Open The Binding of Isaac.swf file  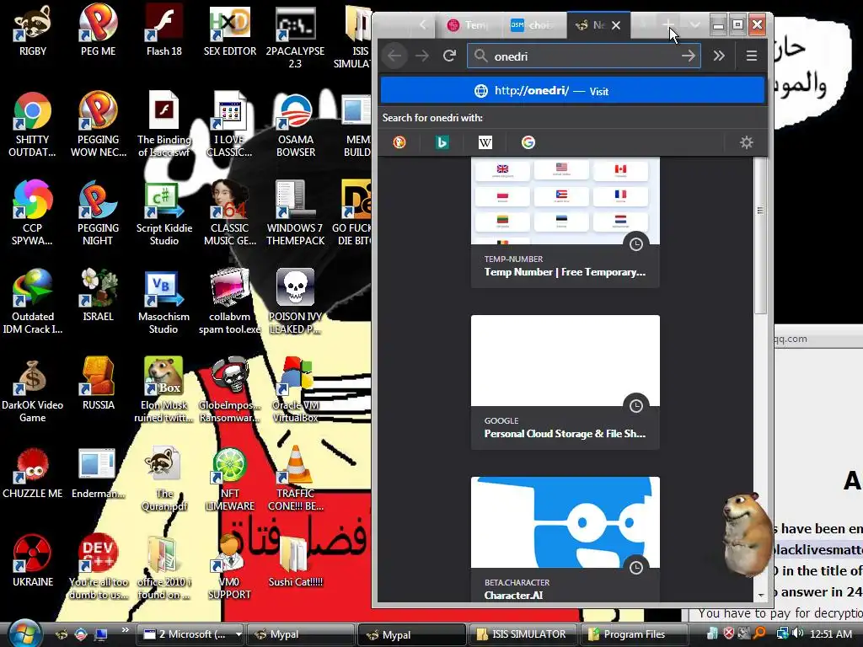(x=164, y=125)
